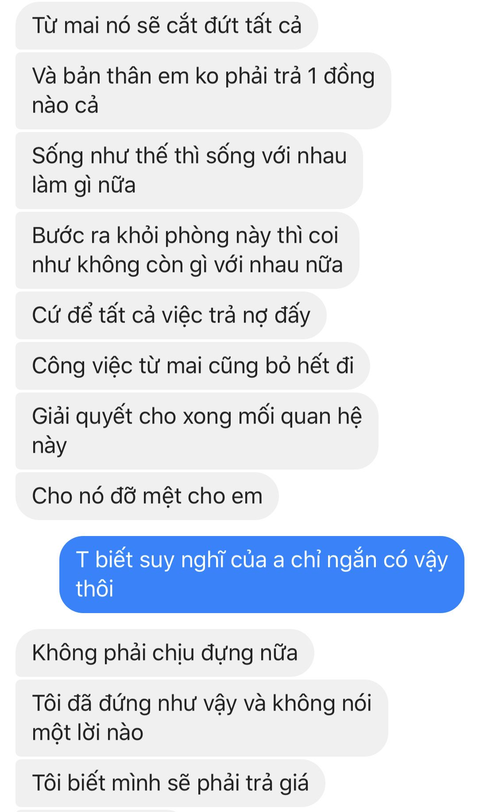Click the word 'thôi' in the blue bubble
This screenshot has height=812, width=491.
[95, 589]
